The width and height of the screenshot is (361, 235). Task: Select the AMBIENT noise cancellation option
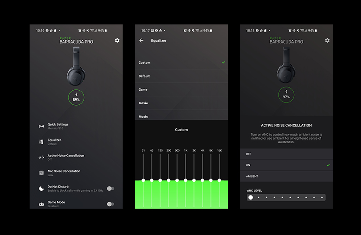click(x=286, y=176)
